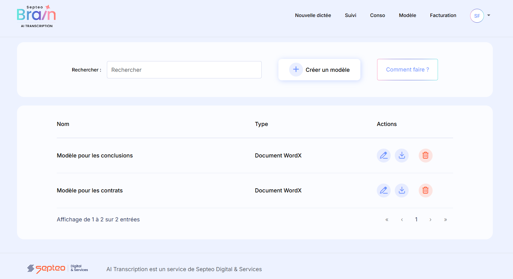Screen dimensions: 513x279
Task: Open the Nouvelle dictée menu
Action: tap(313, 15)
